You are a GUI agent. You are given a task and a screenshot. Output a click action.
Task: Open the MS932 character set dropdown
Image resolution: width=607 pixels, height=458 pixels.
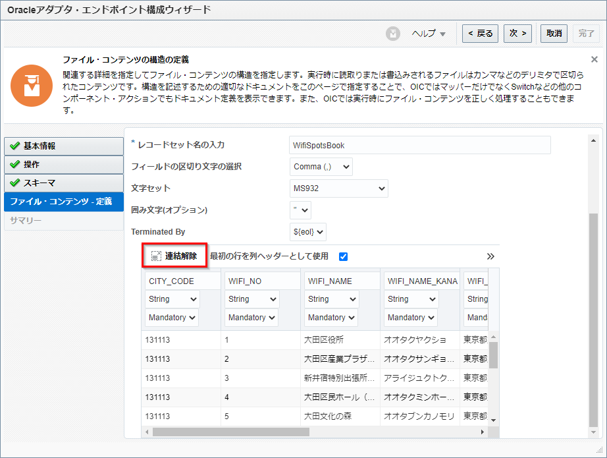339,188
